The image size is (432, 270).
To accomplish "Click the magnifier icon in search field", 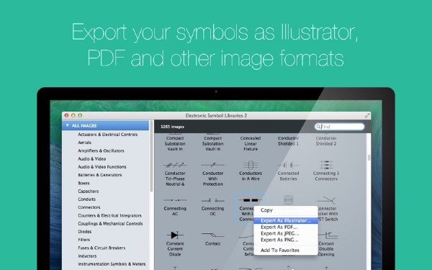I will [318, 127].
